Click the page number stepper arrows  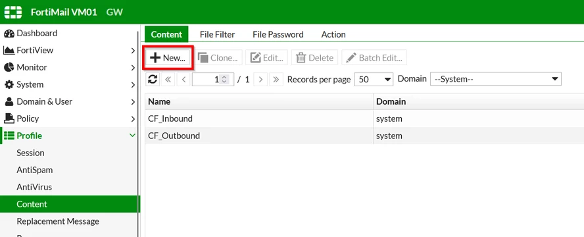pos(224,80)
